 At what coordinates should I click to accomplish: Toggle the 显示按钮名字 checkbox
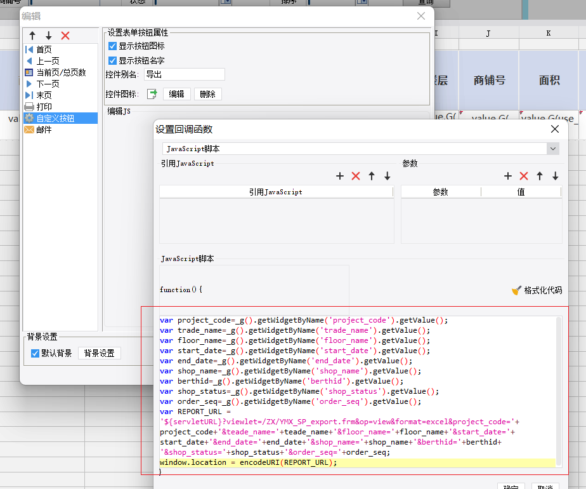pos(112,61)
